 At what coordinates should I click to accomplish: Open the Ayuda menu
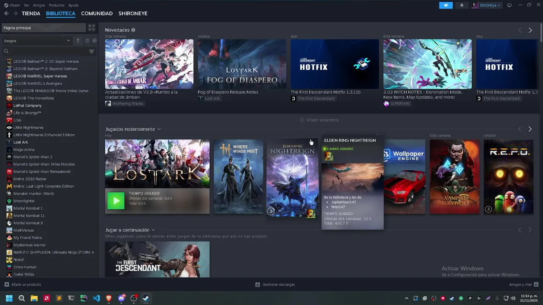73,5
